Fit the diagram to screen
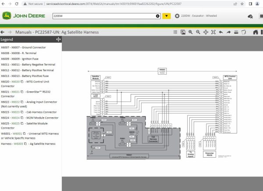Image resolution: width=263 pixels, height=191 pixels. click(213, 32)
